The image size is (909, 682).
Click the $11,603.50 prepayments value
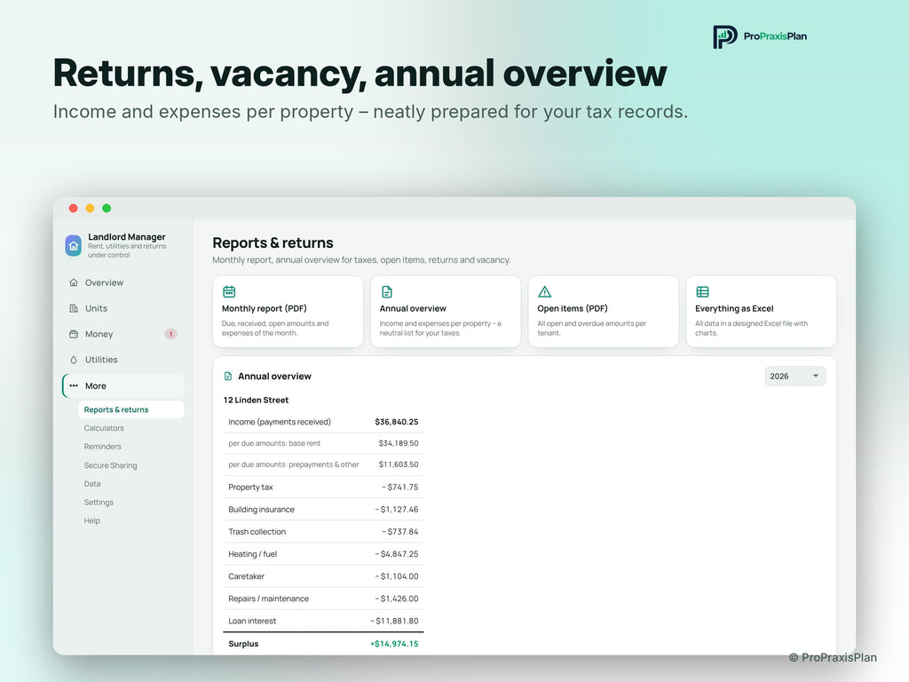399,464
